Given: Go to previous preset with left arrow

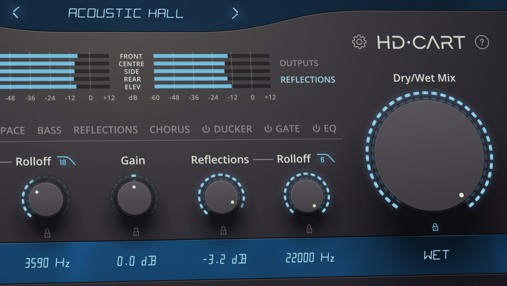Looking at the screenshot, I should (x=16, y=12).
